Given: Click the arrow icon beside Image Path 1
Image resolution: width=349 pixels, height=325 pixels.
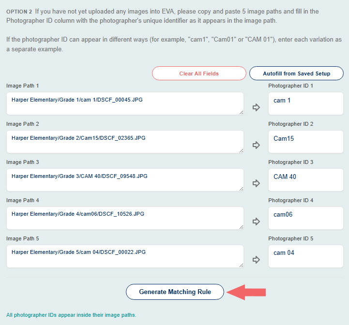Looking at the screenshot, I should tap(256, 107).
